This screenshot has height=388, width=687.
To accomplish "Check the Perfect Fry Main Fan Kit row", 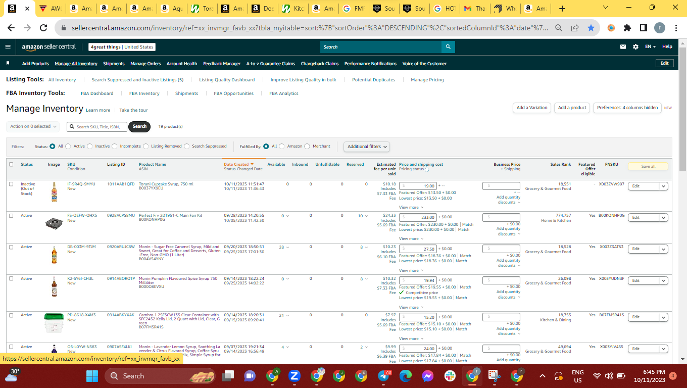I will click(11, 215).
